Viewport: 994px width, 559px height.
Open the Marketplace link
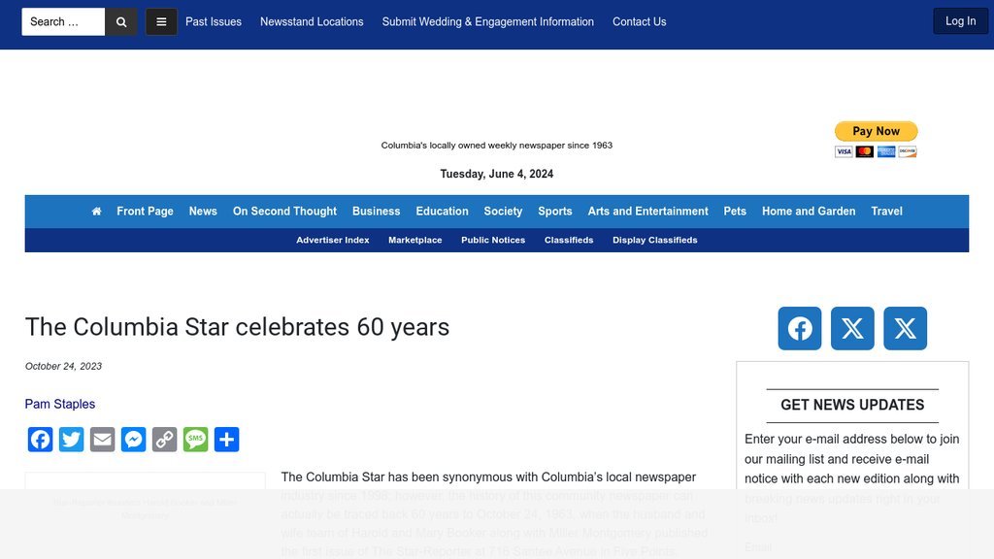[x=415, y=241]
